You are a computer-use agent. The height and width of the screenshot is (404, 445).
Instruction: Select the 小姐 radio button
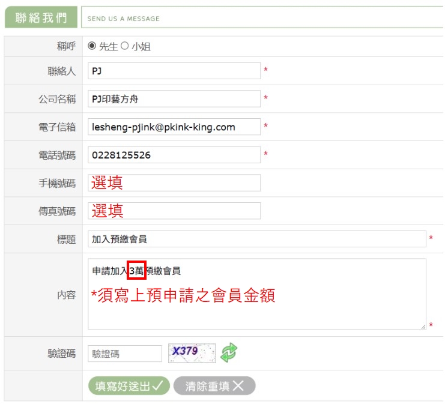pos(125,46)
